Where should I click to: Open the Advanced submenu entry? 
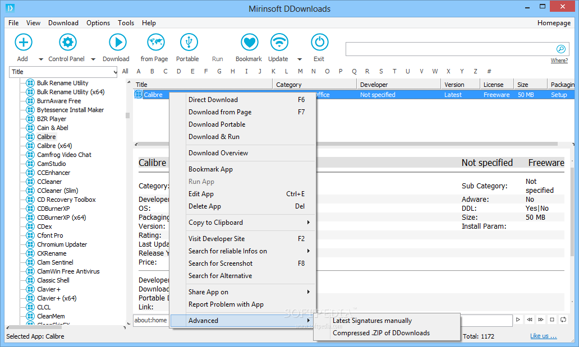pos(242,321)
